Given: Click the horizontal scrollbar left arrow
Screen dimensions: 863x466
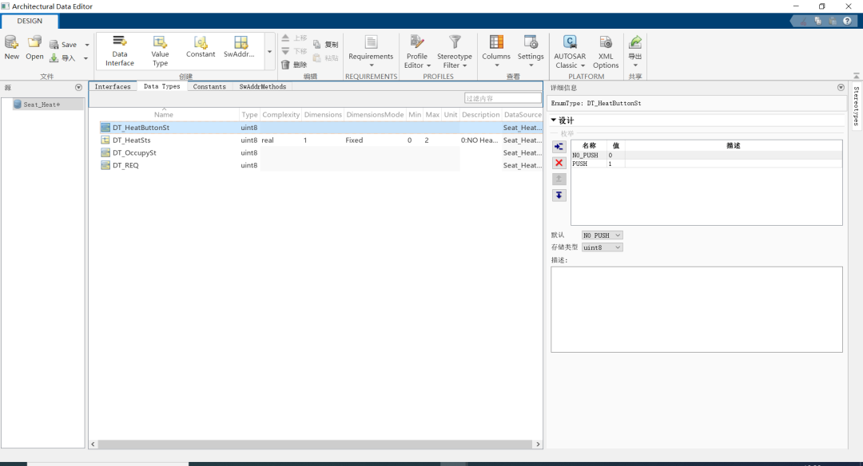Looking at the screenshot, I should coord(93,444).
